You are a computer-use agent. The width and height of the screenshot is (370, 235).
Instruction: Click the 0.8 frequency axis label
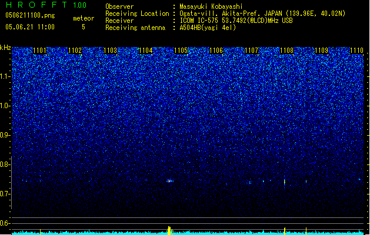click(x=5, y=164)
